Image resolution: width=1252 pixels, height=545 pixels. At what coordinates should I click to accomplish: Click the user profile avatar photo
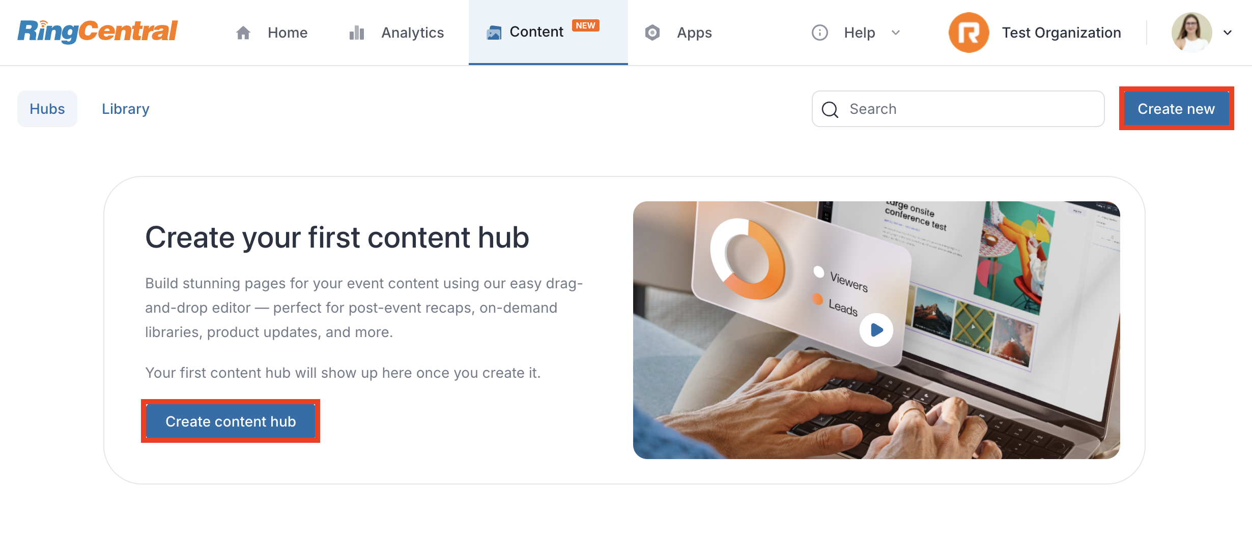pyautogui.click(x=1191, y=33)
